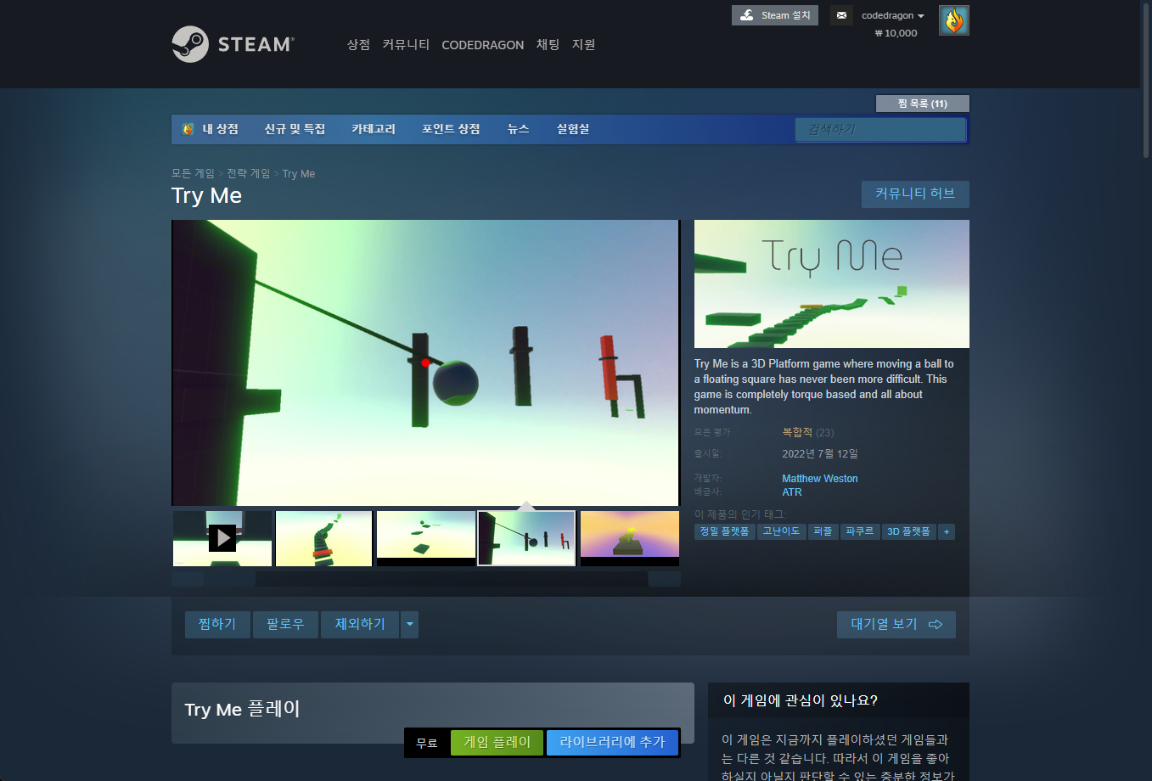The image size is (1152, 781).
Task: Open the CODEDRAGON profile menu
Action: (x=483, y=45)
